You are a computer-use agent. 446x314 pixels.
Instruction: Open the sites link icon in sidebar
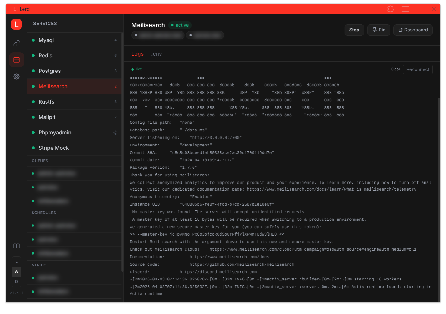pos(16,43)
